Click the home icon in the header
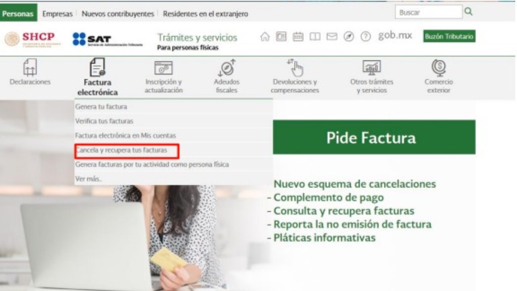Viewport: 517px width, 291px height. click(264, 37)
